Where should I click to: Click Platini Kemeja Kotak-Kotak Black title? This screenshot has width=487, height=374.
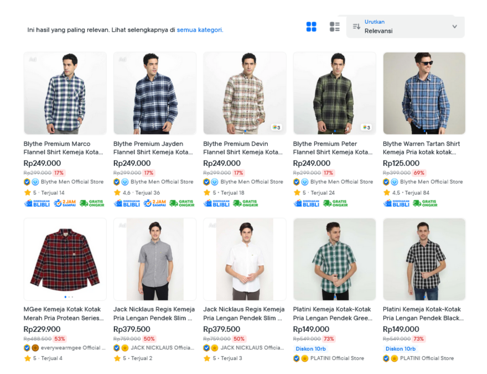pyautogui.click(x=423, y=314)
